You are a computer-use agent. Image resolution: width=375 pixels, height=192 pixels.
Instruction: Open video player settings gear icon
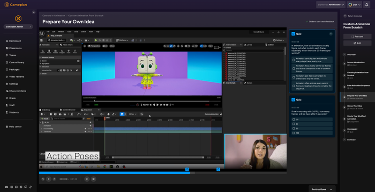93,179
